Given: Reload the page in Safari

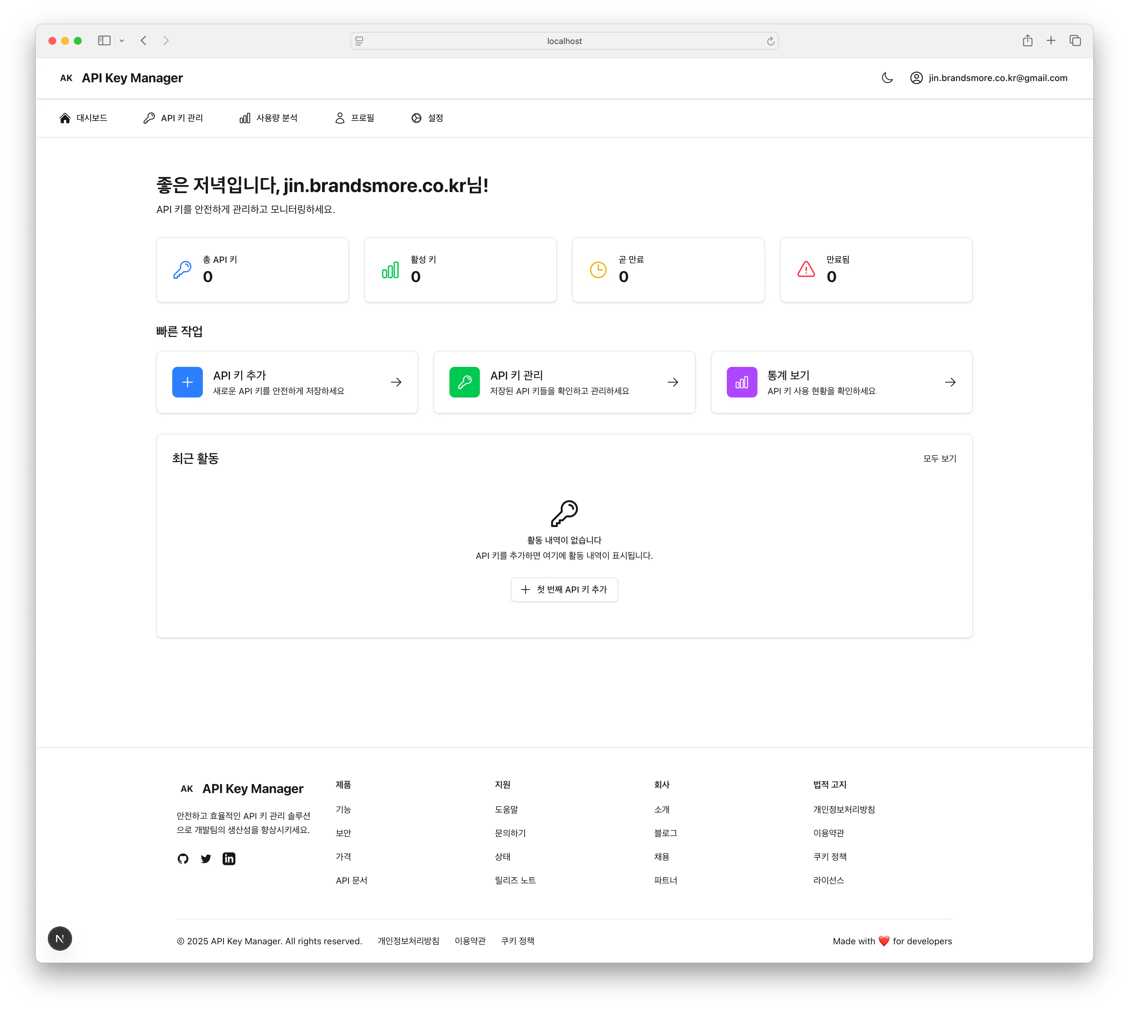Looking at the screenshot, I should 770,41.
